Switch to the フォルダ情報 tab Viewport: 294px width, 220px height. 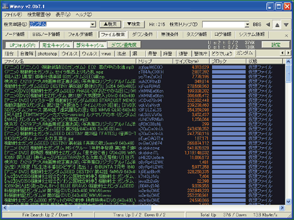(x=80, y=34)
